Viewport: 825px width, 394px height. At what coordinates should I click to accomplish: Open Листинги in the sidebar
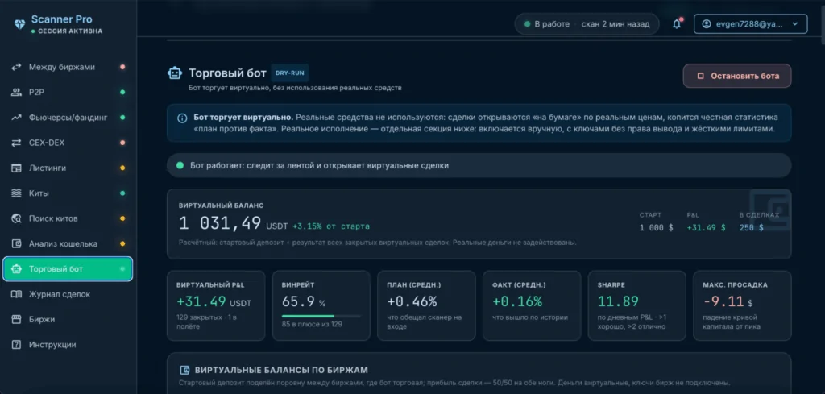coord(68,168)
